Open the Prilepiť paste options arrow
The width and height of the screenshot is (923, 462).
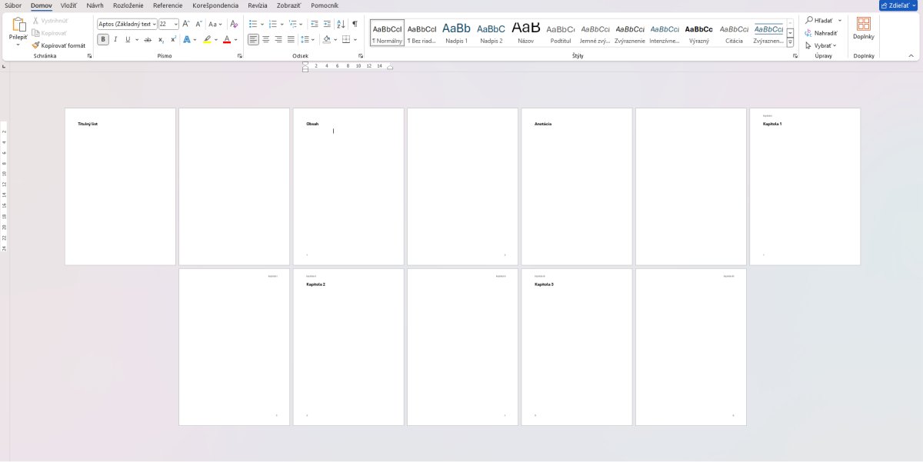18,45
